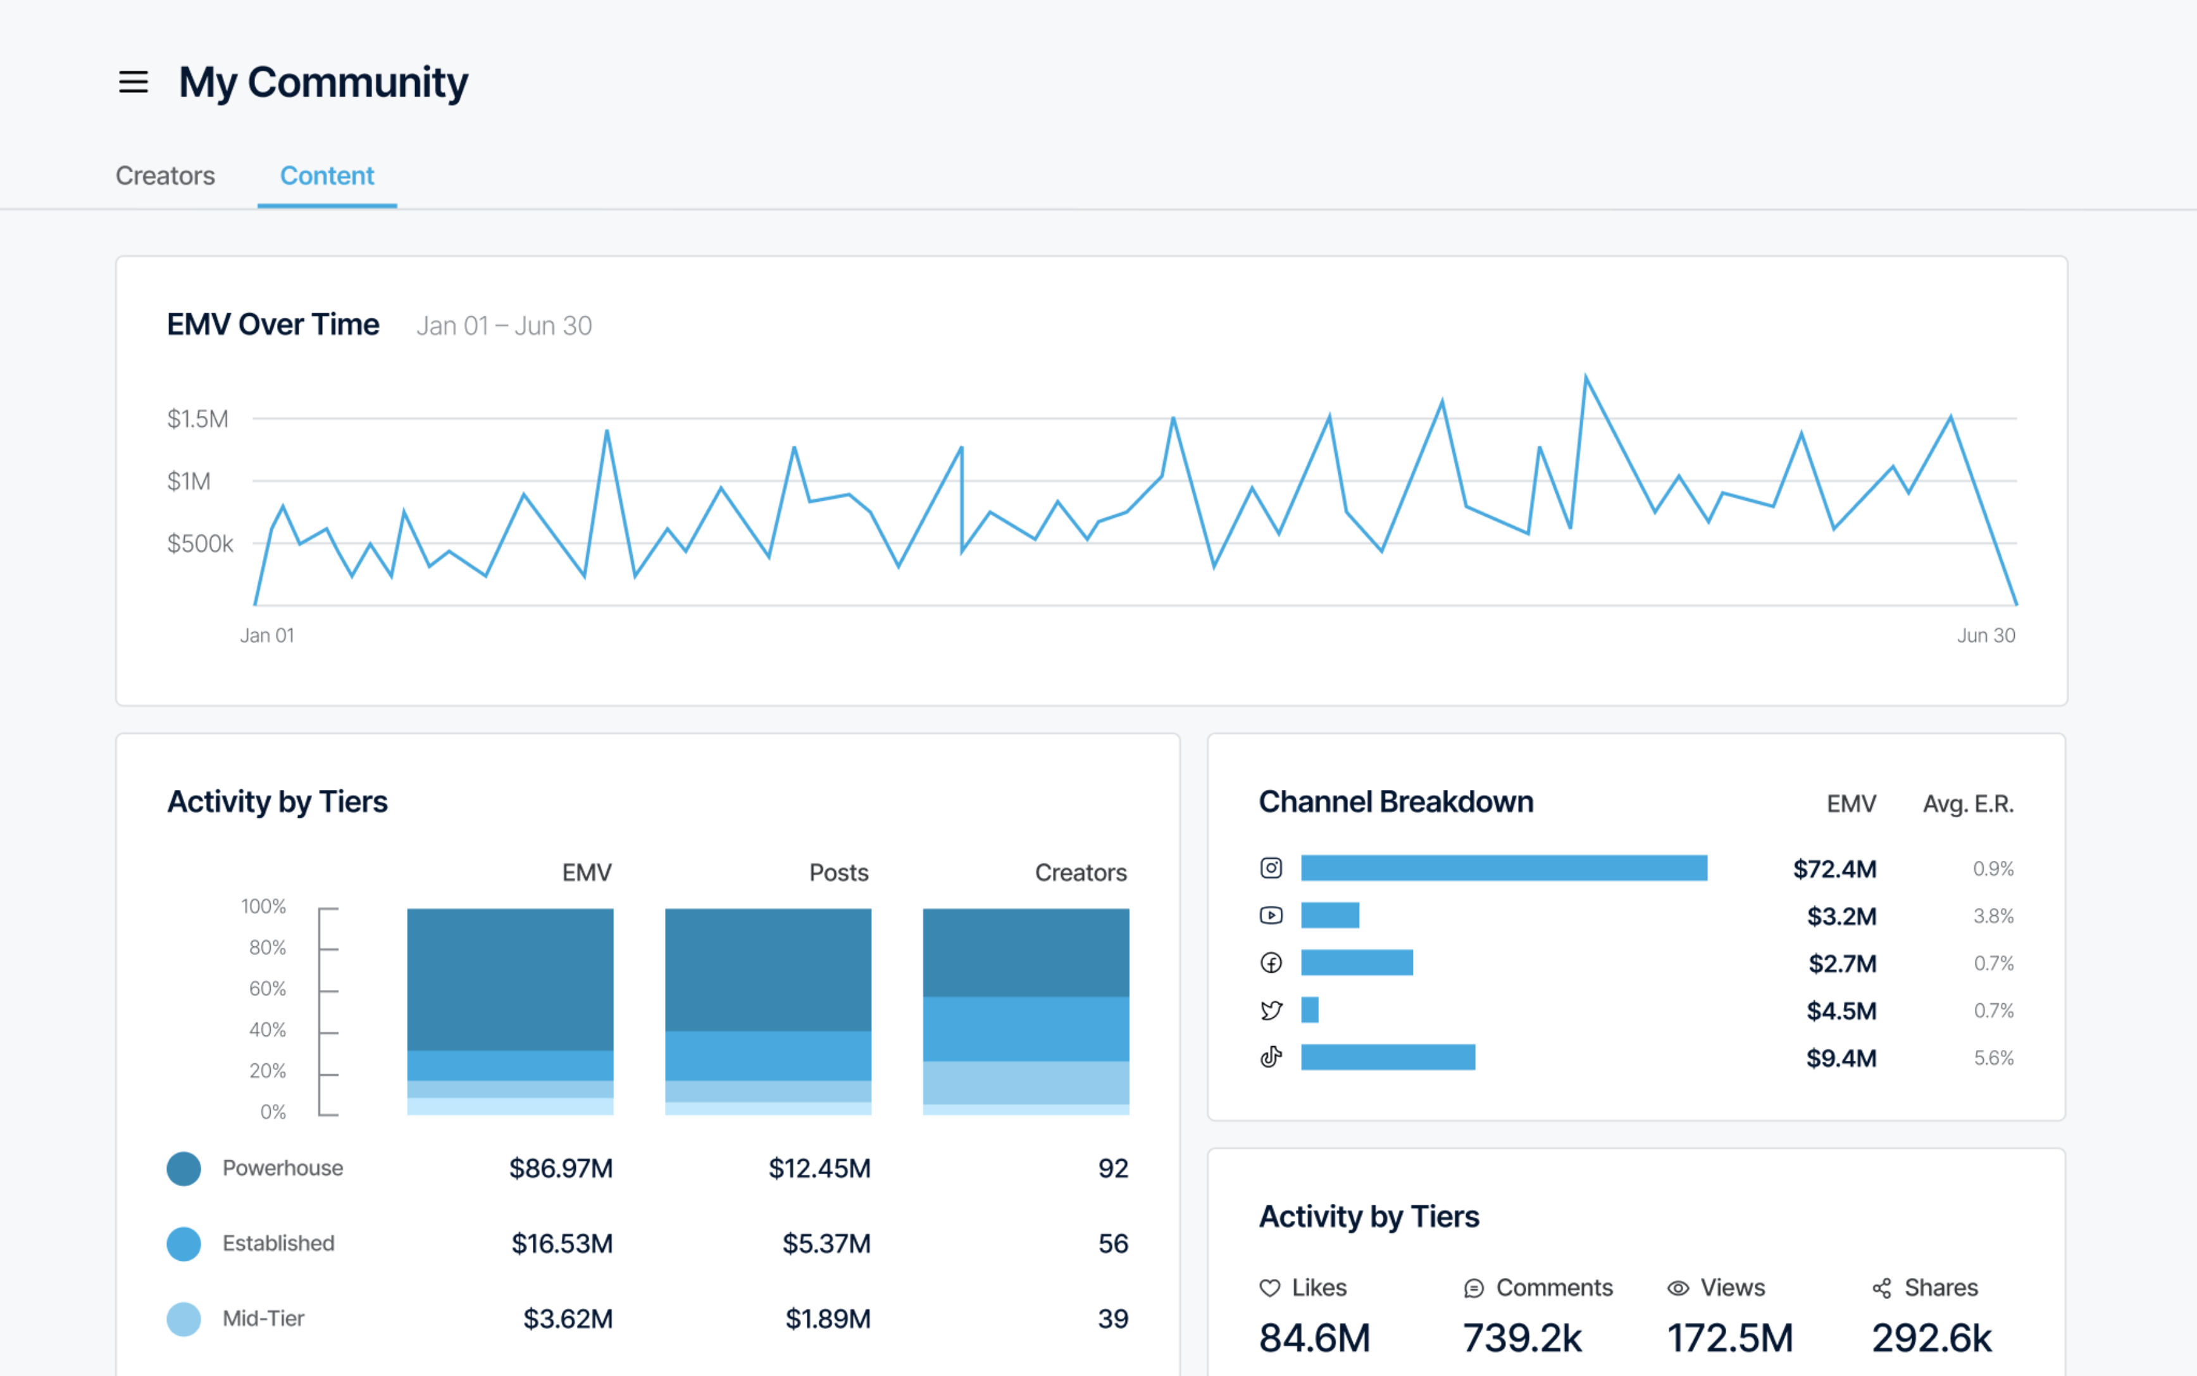Click the 92 Powerhouse creators count
The image size is (2197, 1376).
1114,1168
